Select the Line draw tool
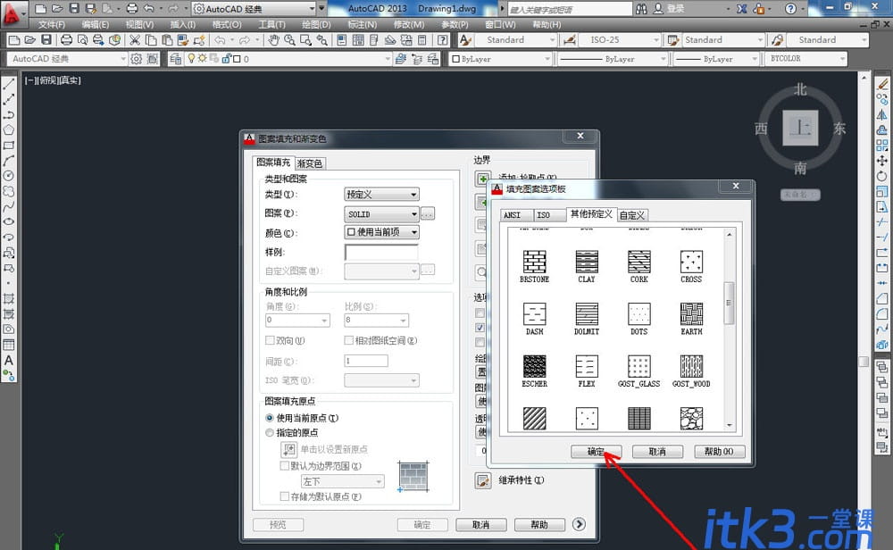Screen dimensions: 893x550 point(9,84)
